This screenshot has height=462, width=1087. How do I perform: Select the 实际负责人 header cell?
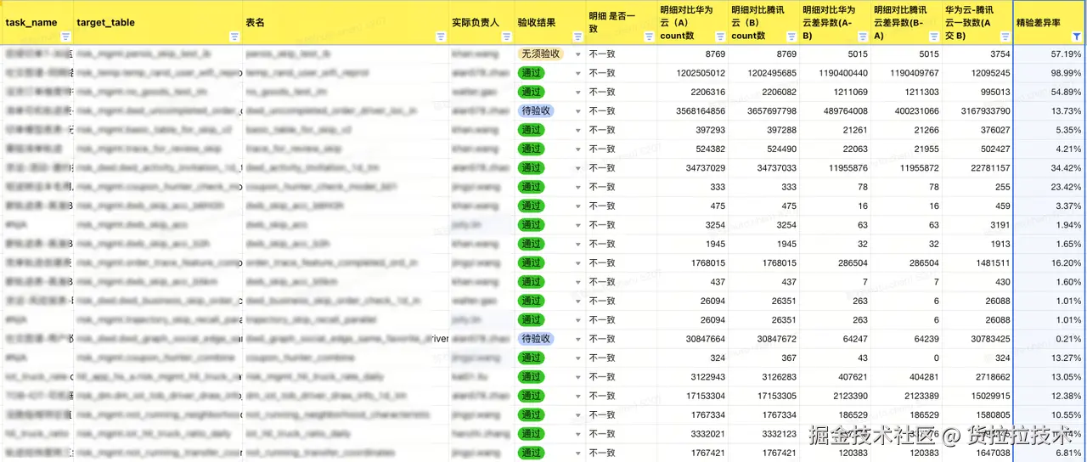tap(481, 24)
